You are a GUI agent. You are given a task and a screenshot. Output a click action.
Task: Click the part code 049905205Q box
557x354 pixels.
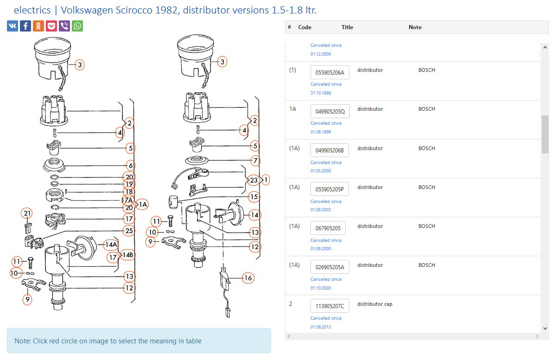tap(329, 111)
